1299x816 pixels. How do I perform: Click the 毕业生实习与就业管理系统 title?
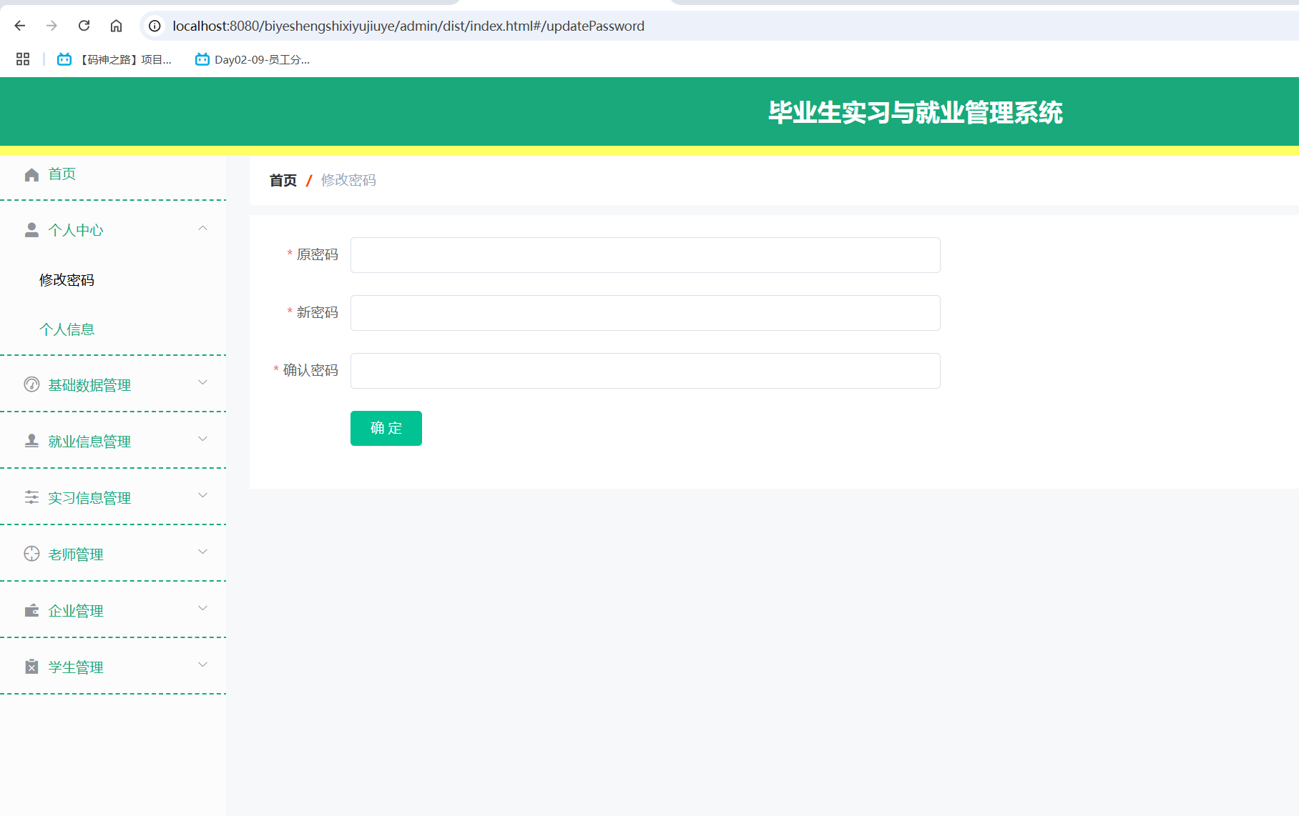point(916,112)
